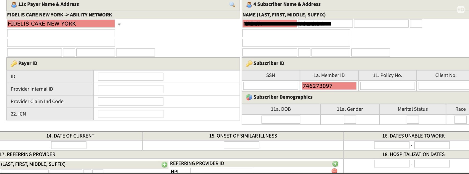469x174 pixels.
Task: Click the SSN input field
Action: point(271,86)
